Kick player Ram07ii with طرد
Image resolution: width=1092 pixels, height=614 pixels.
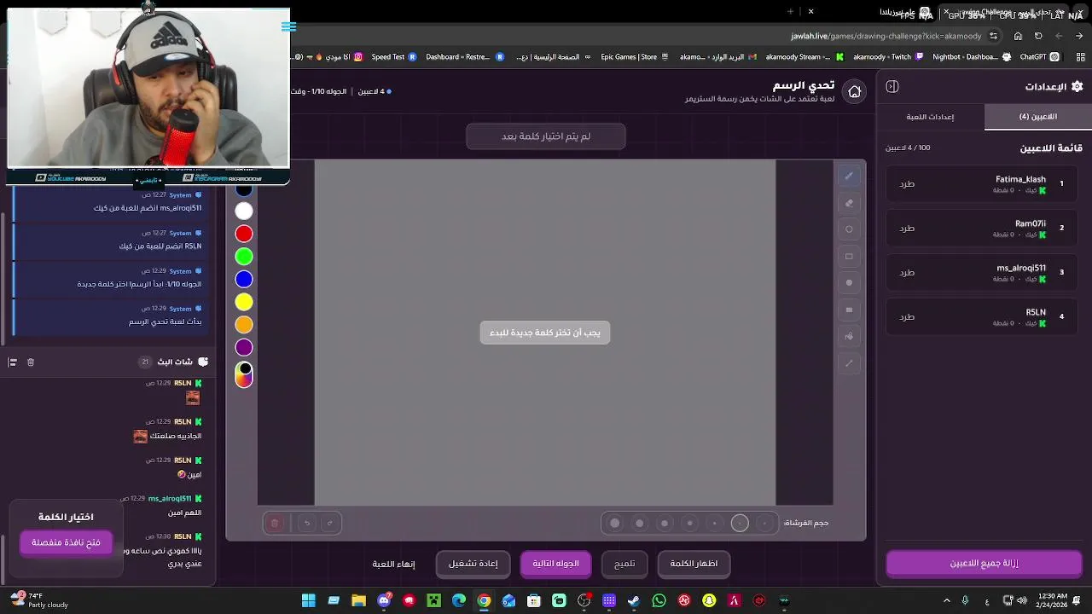click(907, 228)
